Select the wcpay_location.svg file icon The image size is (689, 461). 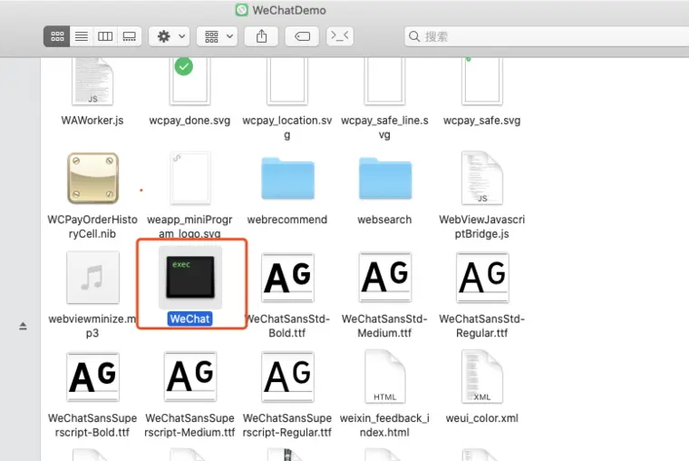pyautogui.click(x=287, y=82)
